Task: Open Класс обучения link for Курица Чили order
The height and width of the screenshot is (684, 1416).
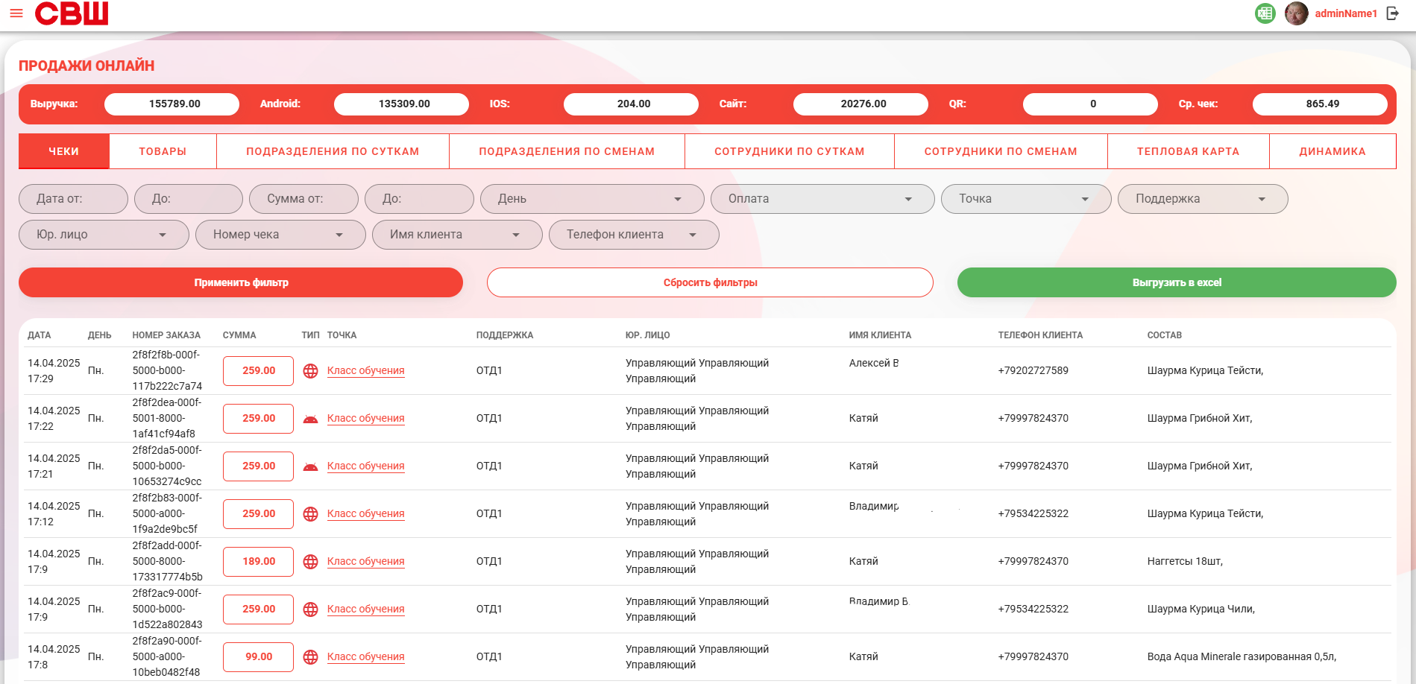Action: coord(366,609)
